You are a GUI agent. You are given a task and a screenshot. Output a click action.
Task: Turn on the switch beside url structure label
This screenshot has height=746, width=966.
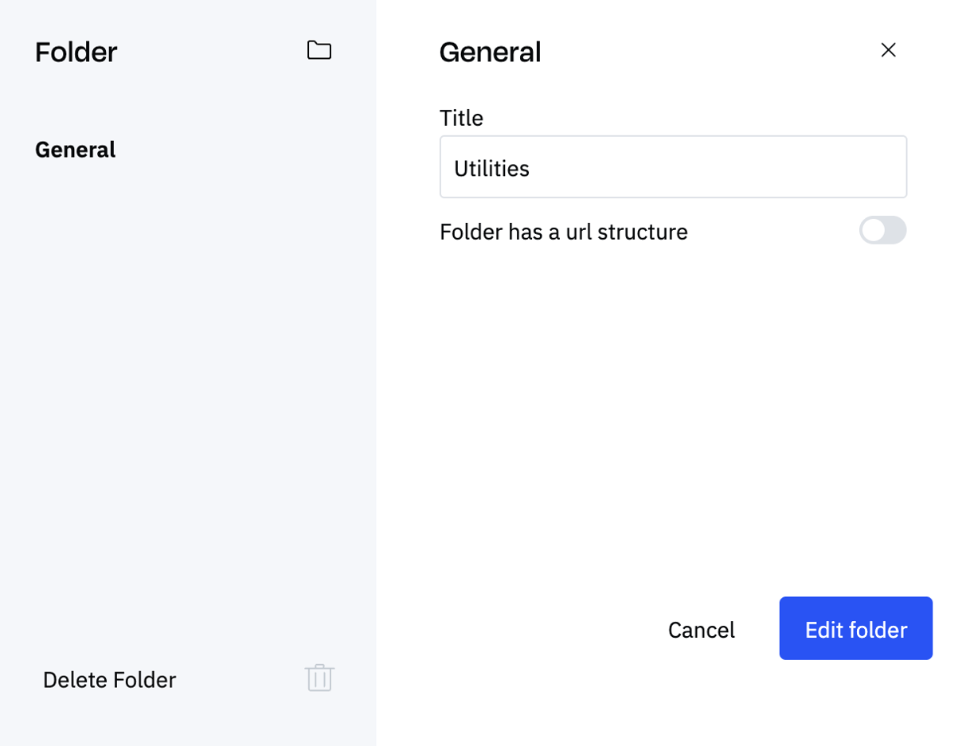[882, 231]
